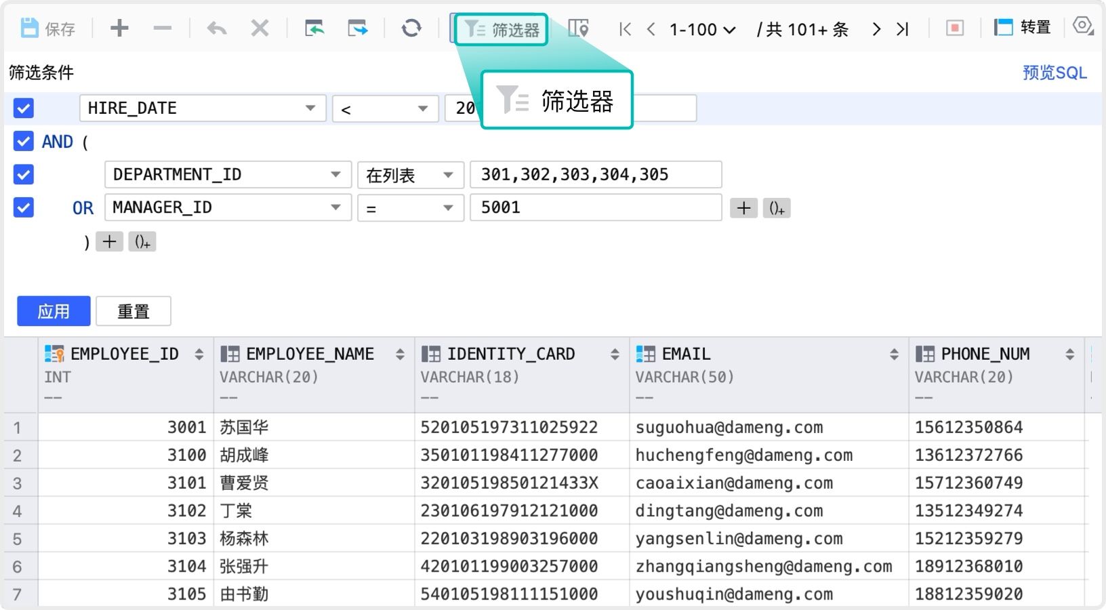This screenshot has height=610, width=1106.
Task: Click the Save (保存) toolbar button
Action: [47, 28]
